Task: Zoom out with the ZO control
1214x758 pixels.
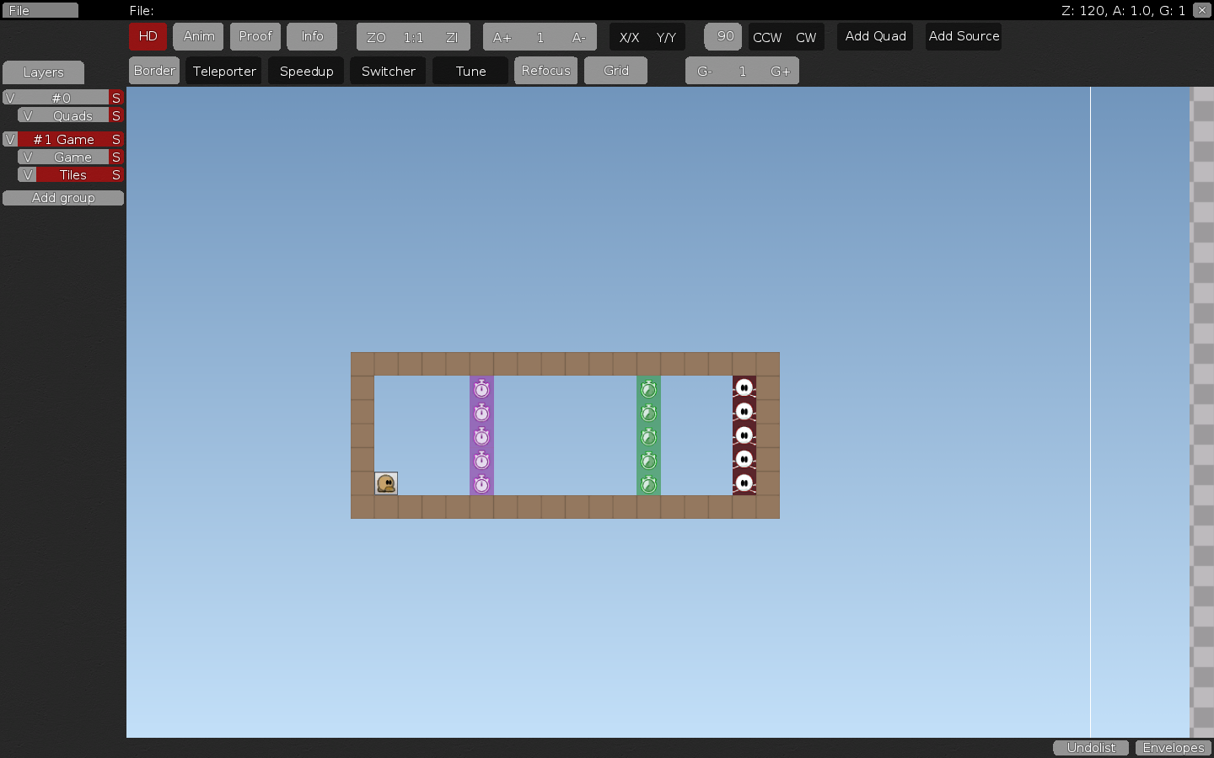Action: click(x=376, y=37)
